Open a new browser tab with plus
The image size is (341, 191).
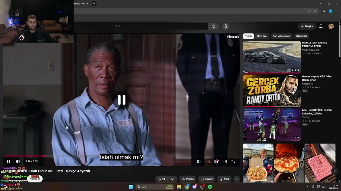[94, 3]
